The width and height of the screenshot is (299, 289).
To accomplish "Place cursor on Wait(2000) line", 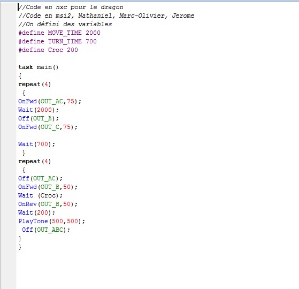I will coord(39,110).
